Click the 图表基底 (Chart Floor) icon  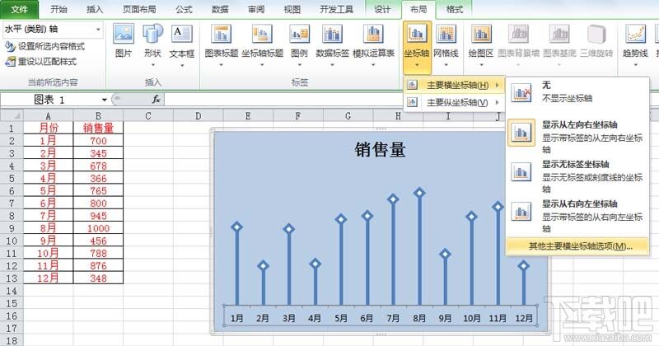click(559, 35)
